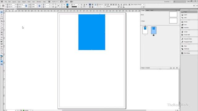
Task: Open the rotation angle dropdown
Action: (49, 5)
